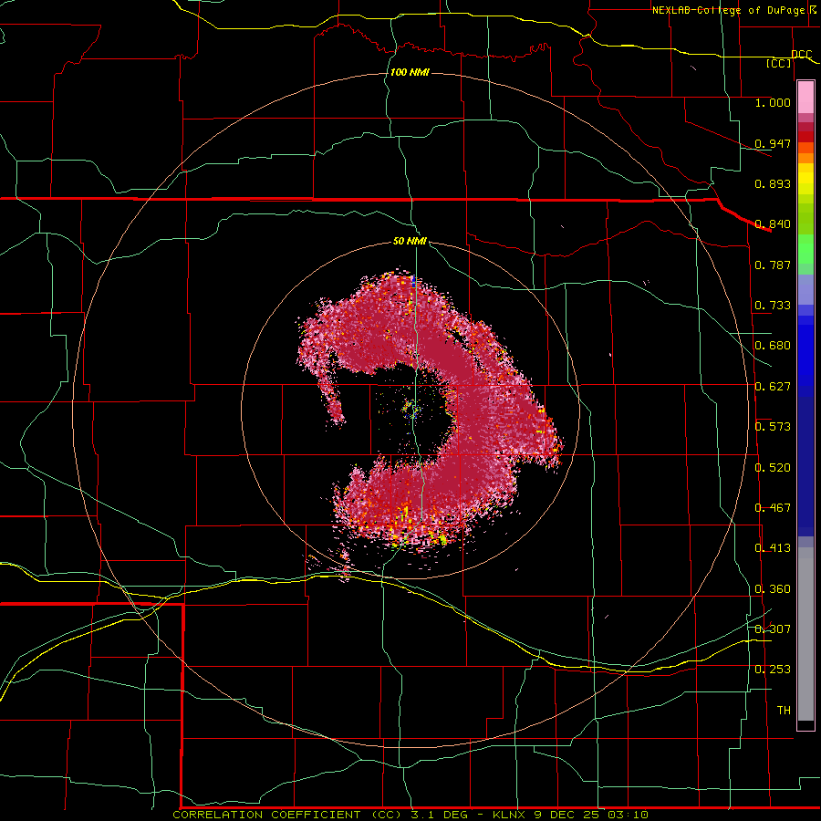Click the 100 NMI range ring label
Viewport: 821px width, 821px height.
click(410, 72)
